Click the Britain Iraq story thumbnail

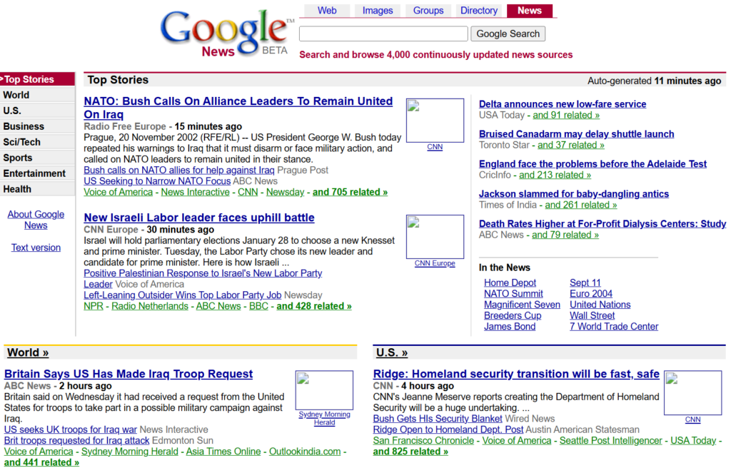(x=324, y=390)
